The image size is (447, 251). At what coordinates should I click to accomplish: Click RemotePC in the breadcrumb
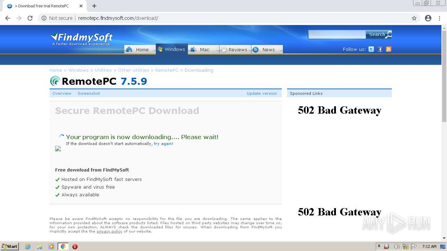point(167,70)
